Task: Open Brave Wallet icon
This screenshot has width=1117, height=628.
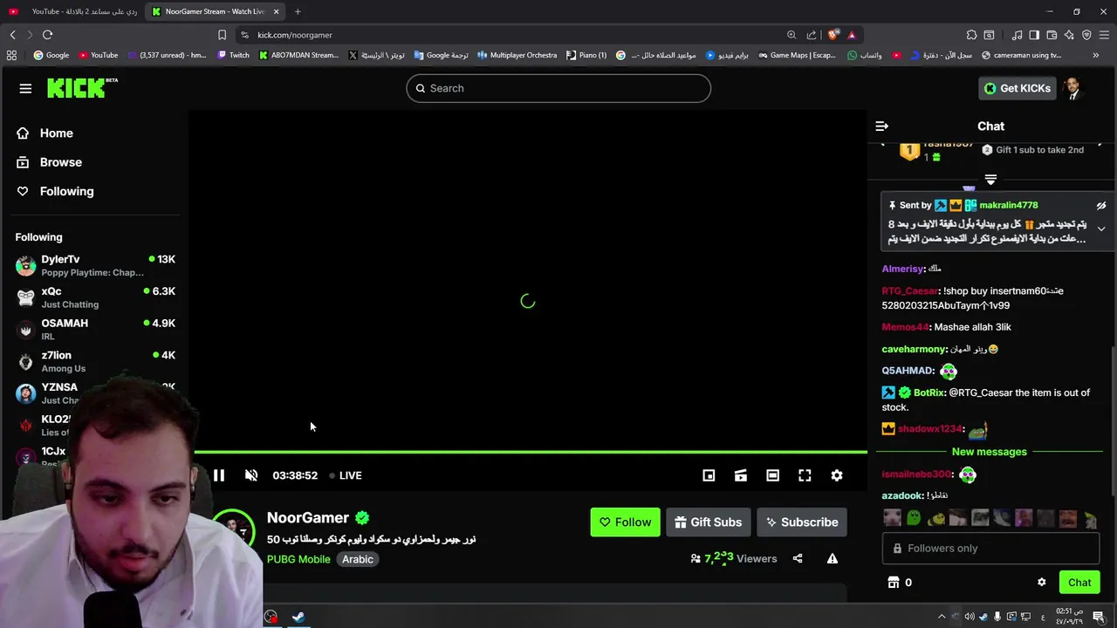Action: (1052, 35)
